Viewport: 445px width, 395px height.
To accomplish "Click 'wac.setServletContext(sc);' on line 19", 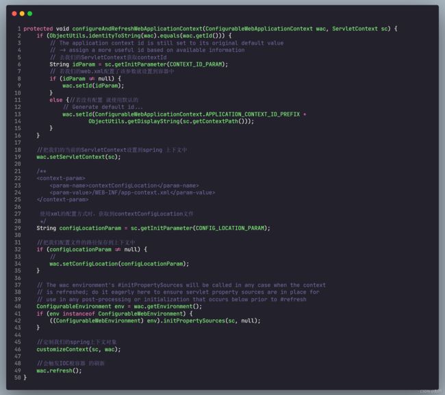I will pyautogui.click(x=79, y=157).
